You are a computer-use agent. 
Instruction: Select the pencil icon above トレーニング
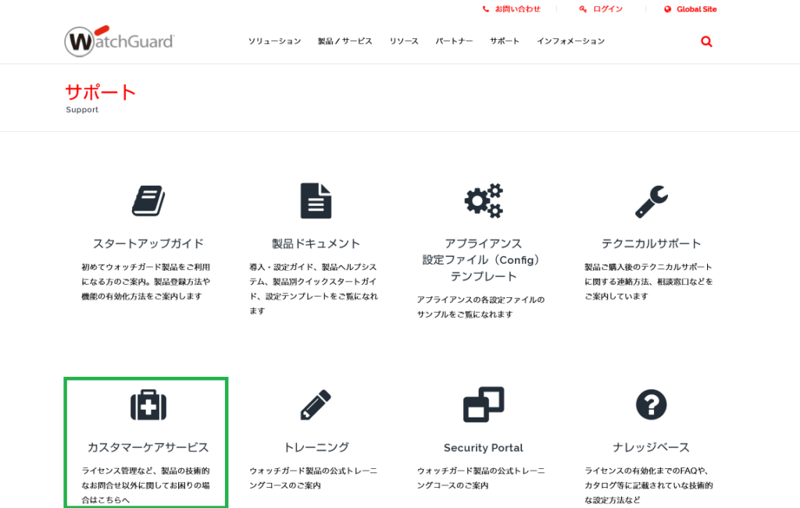point(316,404)
